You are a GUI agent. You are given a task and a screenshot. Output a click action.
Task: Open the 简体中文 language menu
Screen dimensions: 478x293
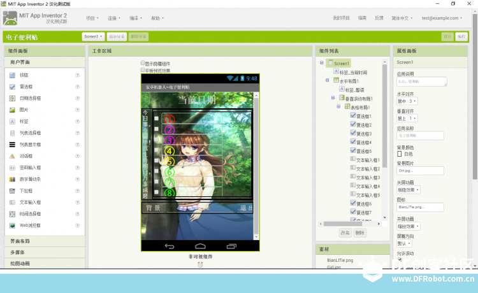pos(402,18)
